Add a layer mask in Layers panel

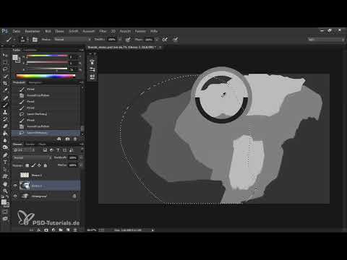tap(46, 230)
